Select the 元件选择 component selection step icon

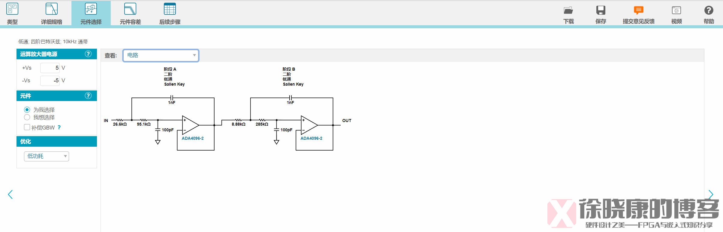pos(91,9)
